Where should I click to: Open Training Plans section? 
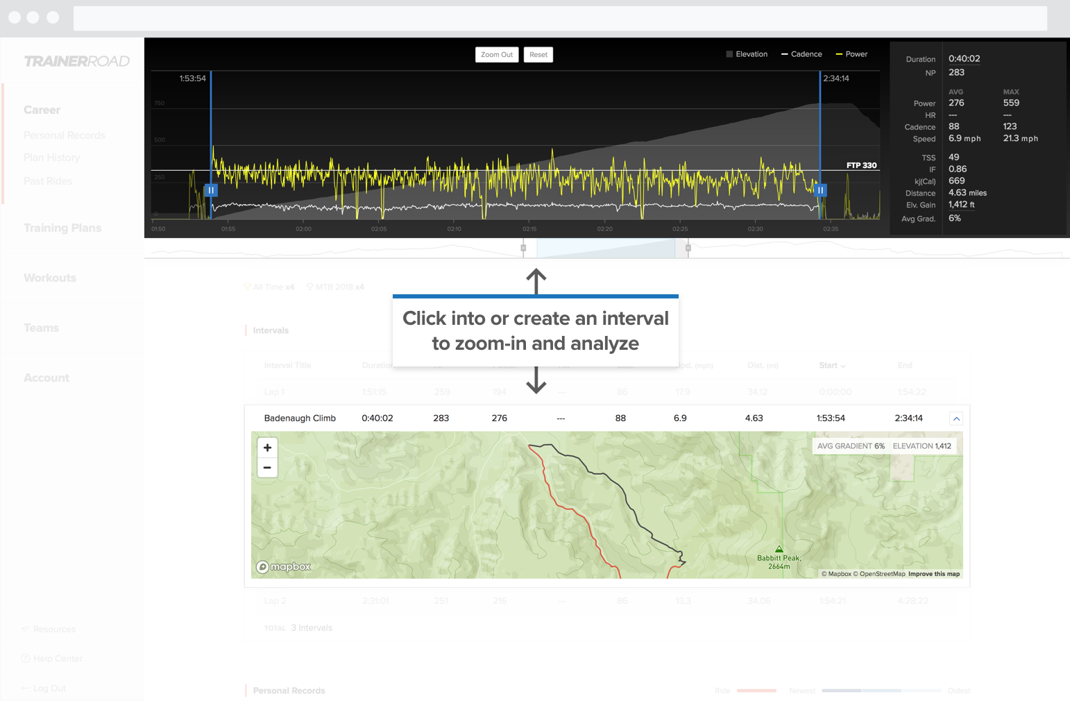point(62,228)
